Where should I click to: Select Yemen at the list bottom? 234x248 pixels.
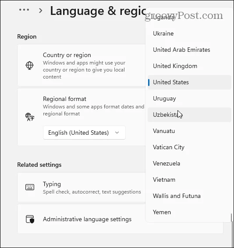click(x=189, y=212)
